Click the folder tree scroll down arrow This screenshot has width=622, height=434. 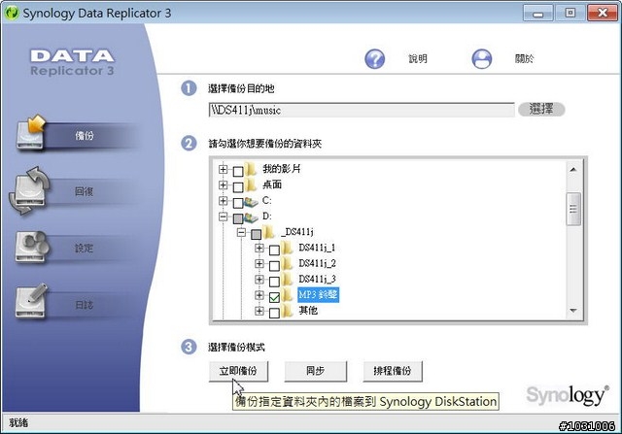573,311
